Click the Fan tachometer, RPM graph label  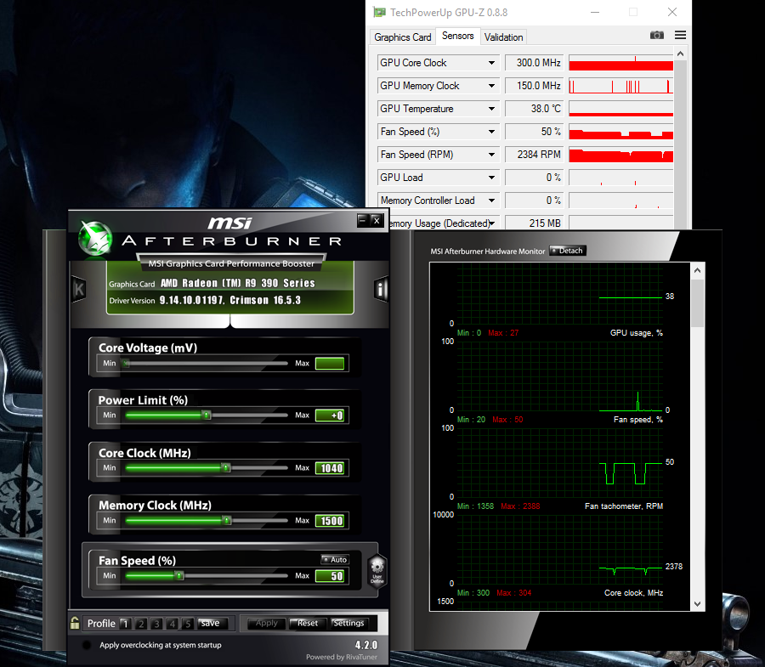click(x=624, y=506)
